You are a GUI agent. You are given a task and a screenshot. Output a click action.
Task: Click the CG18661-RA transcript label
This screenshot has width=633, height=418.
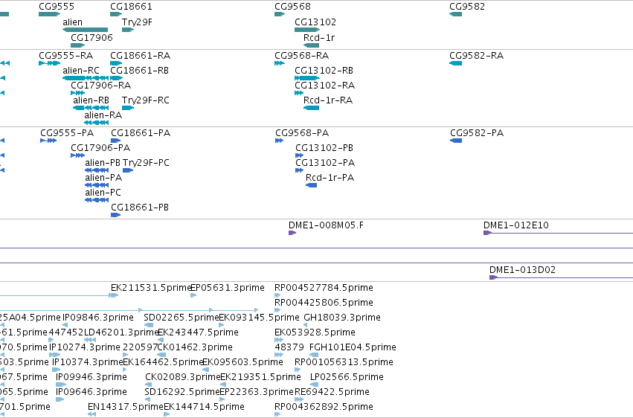tap(140, 55)
